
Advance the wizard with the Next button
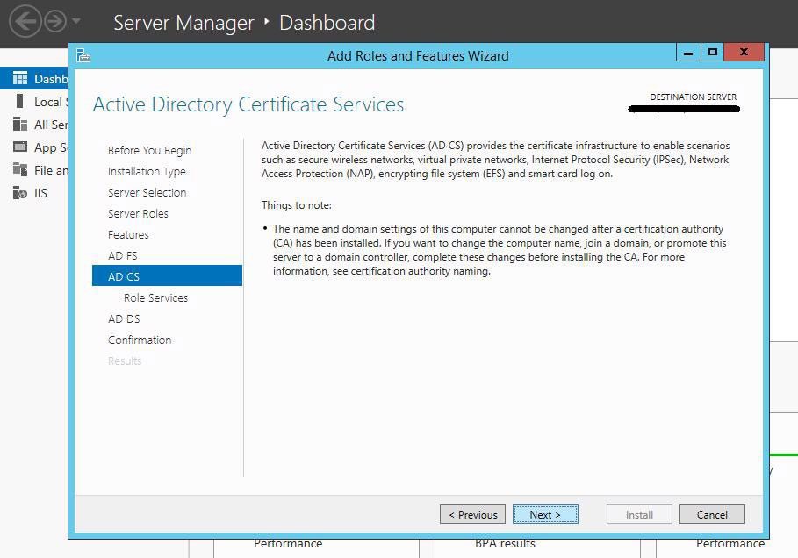click(545, 514)
